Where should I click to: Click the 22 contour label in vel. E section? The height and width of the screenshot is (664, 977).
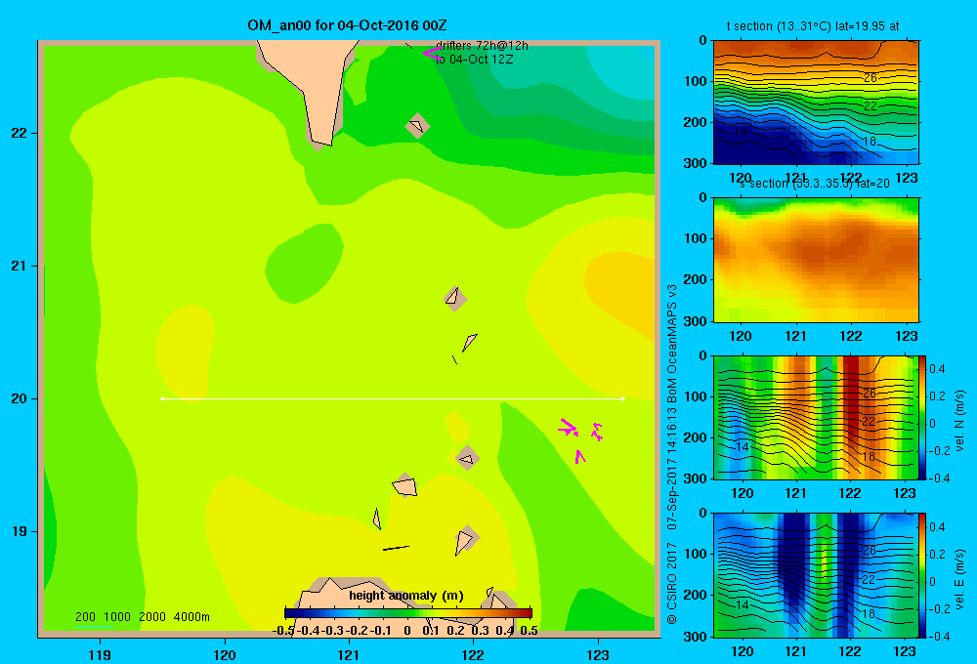coord(869,579)
